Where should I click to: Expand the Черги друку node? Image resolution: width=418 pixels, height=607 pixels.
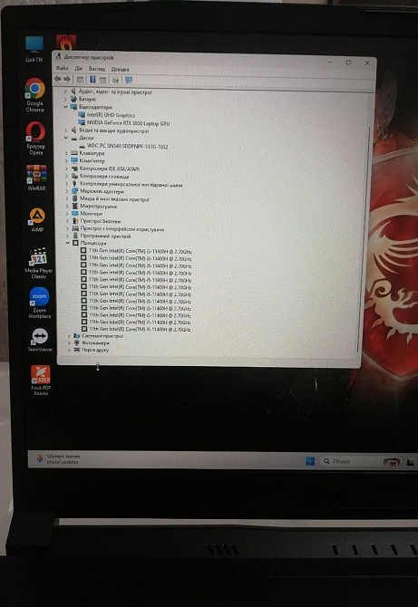[x=69, y=350]
